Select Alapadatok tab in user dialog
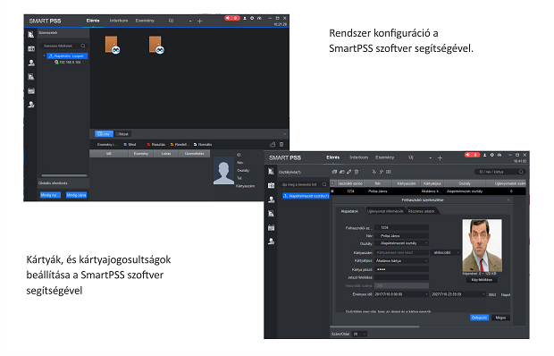The width and height of the screenshot is (554, 356). [349, 211]
